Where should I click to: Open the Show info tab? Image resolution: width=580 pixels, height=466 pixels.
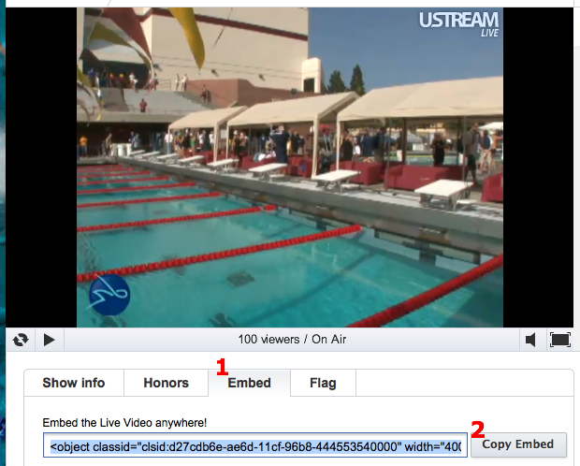coord(74,383)
